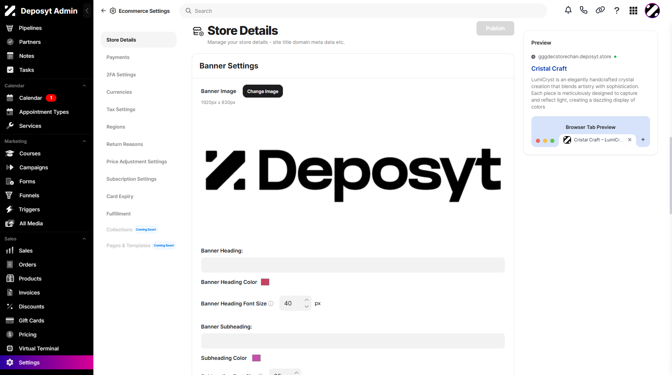Viewport: 672px width, 375px height.
Task: Close the browser tab preview with X
Action: (x=630, y=139)
